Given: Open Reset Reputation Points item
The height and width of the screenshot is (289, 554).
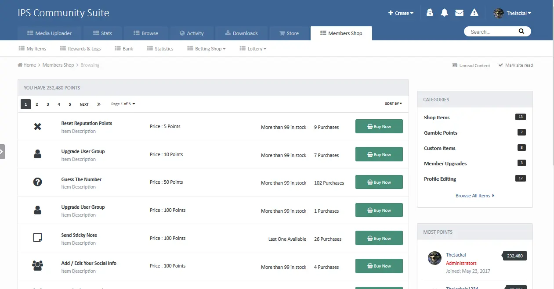Looking at the screenshot, I should [87, 123].
